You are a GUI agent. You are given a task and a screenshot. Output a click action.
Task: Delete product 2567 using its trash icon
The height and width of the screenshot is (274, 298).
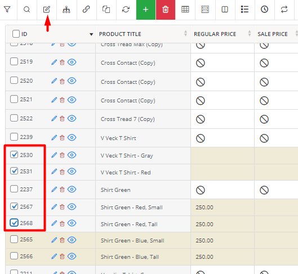62,207
